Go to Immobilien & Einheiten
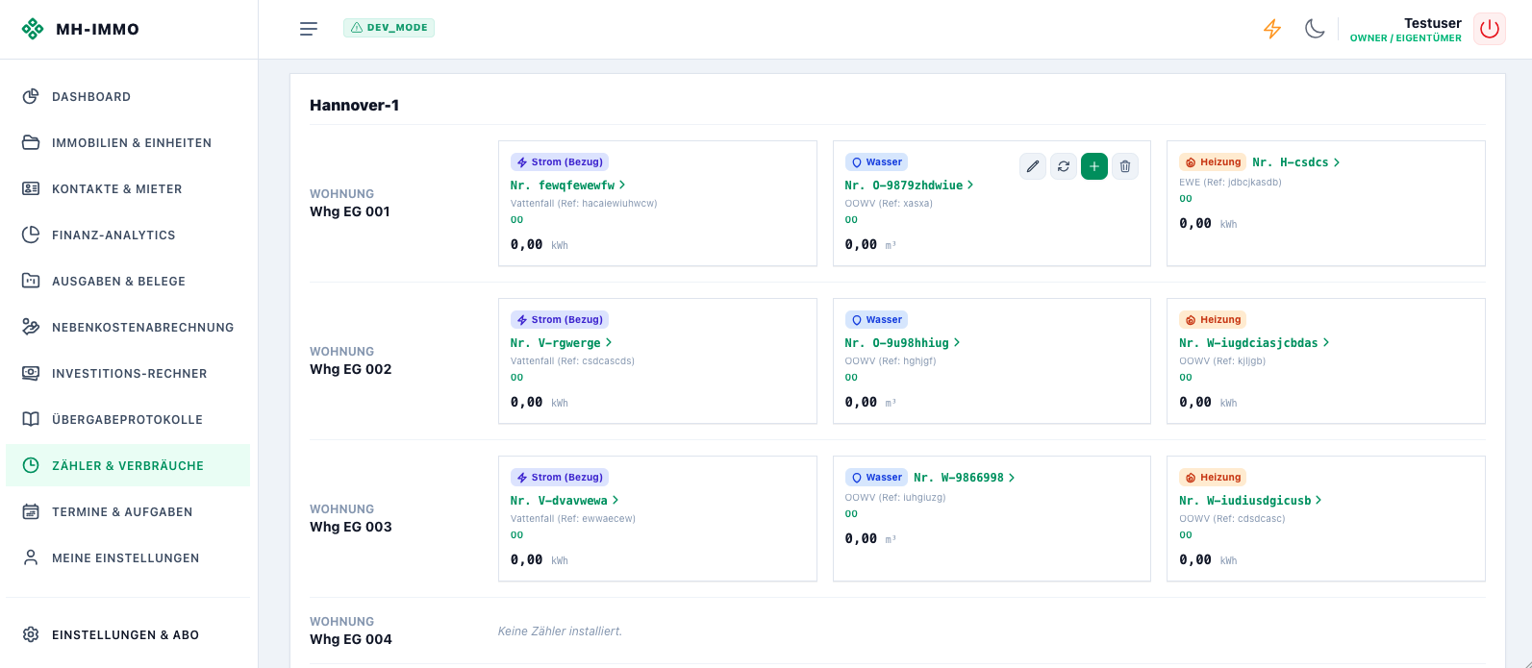 [x=128, y=142]
